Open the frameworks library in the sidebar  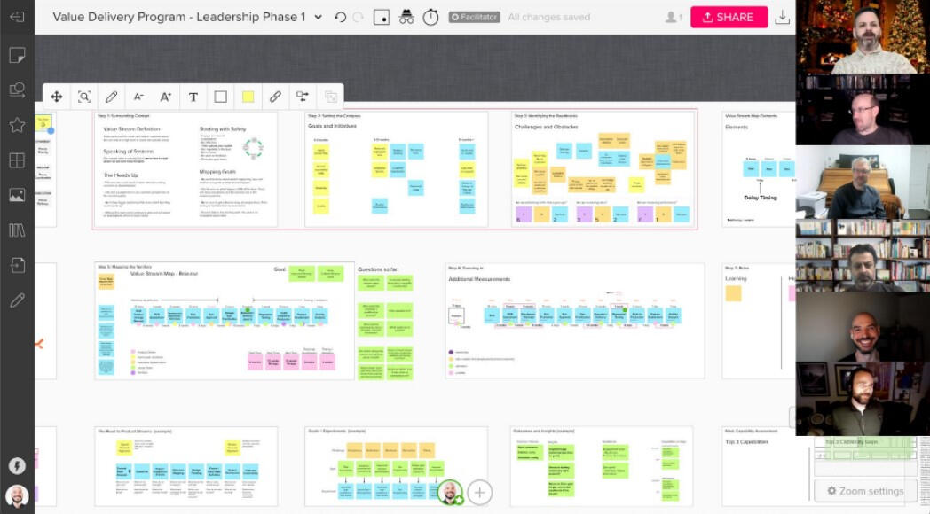click(17, 160)
